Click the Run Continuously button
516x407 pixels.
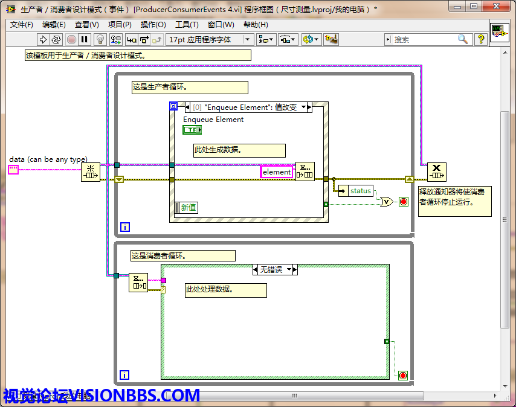(x=56, y=39)
